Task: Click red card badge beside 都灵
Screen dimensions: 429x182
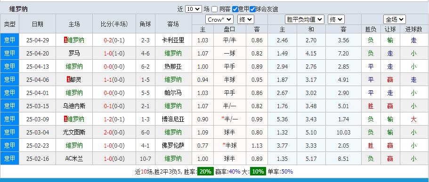Action: (x=68, y=79)
